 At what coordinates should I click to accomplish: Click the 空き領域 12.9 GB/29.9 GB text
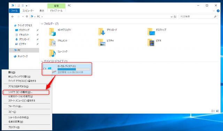70,72
